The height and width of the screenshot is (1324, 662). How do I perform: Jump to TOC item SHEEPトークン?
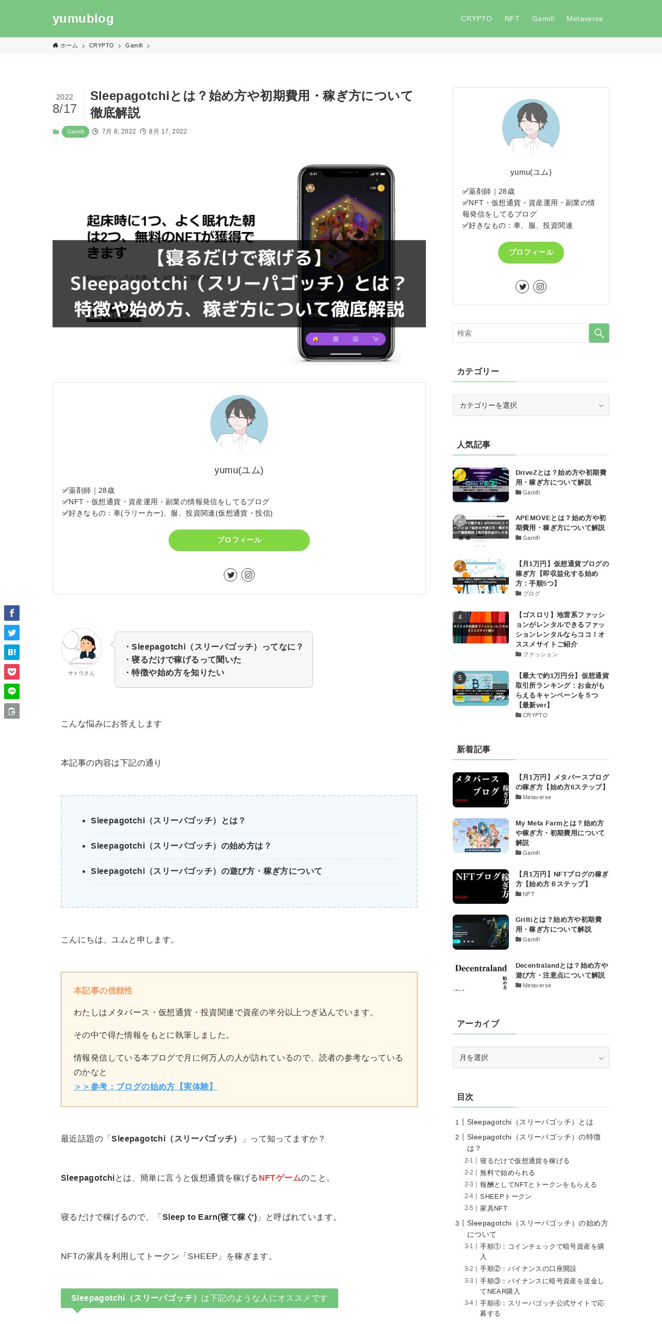pos(506,1196)
